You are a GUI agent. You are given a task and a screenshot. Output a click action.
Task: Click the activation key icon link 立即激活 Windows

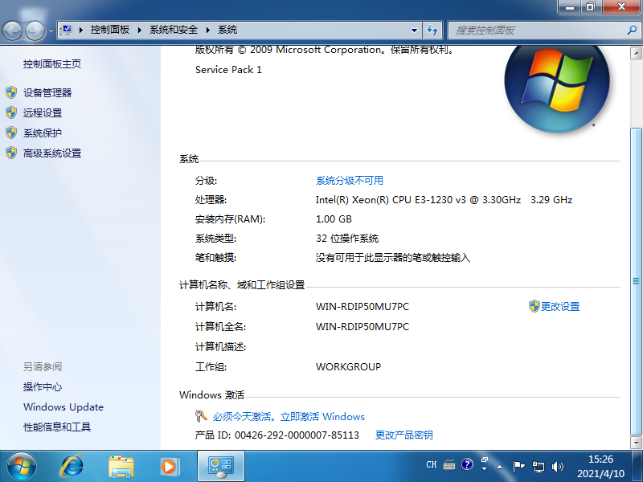coord(288,417)
